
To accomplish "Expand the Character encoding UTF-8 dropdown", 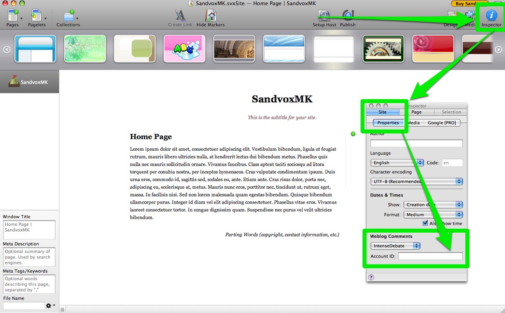I will (x=416, y=182).
